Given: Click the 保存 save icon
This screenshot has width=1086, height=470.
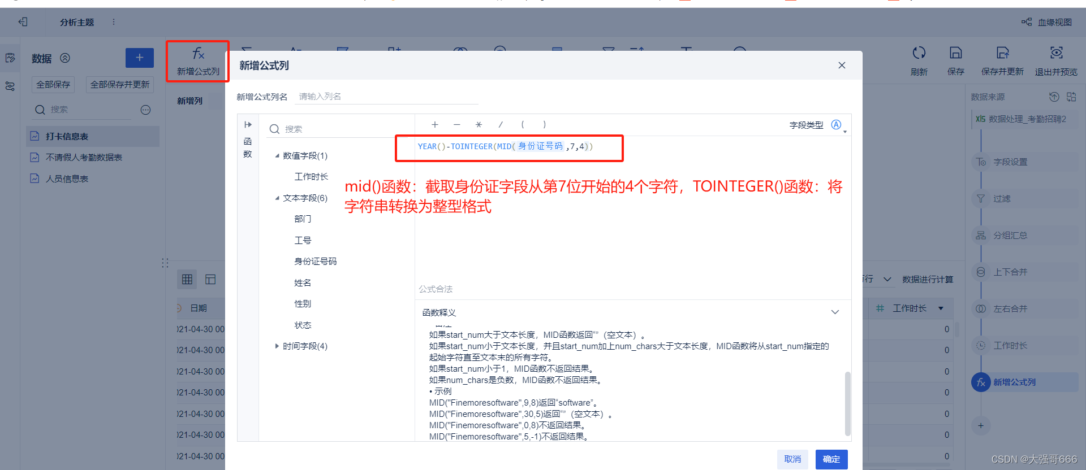Looking at the screenshot, I should tap(956, 53).
